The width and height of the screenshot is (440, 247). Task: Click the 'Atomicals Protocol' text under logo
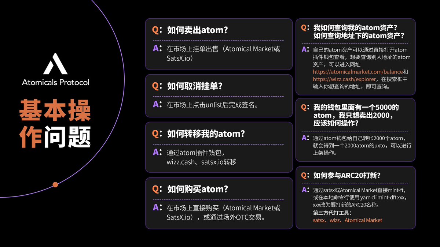[x=55, y=82]
